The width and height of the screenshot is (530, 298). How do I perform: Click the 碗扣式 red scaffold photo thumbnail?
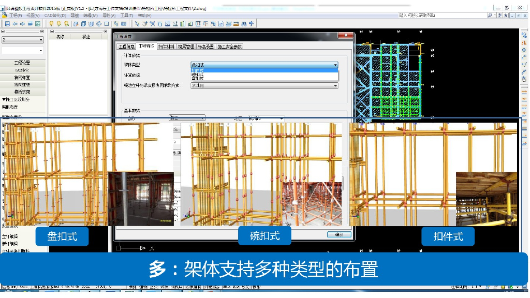[312, 204]
